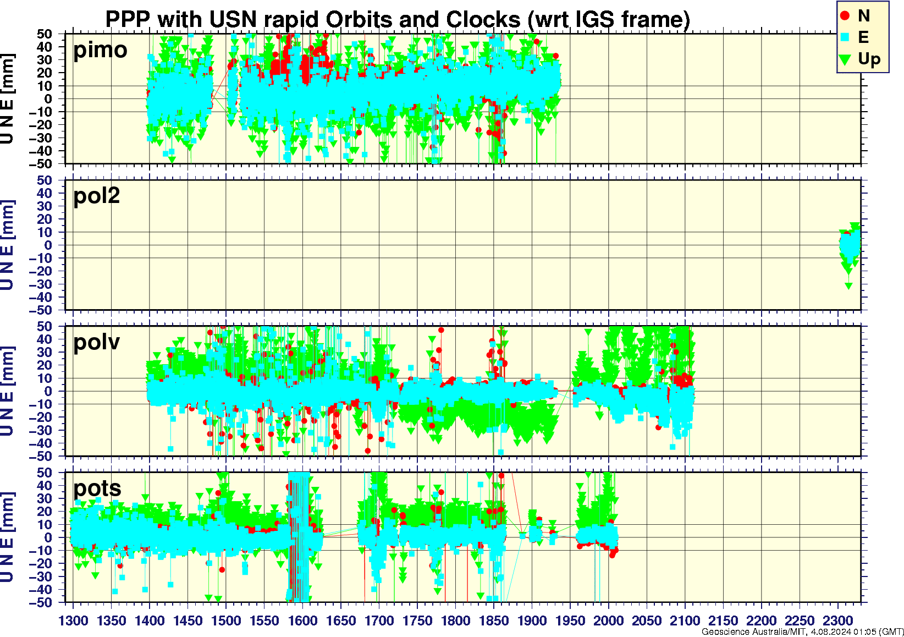Click x-axis tick label 1400
Screen dimensions: 904x637
[x=150, y=620]
